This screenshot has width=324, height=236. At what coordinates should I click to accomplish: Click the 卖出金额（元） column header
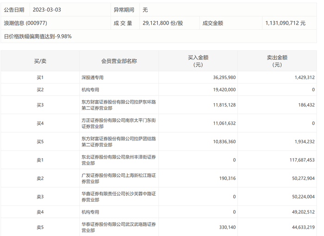click(277, 61)
